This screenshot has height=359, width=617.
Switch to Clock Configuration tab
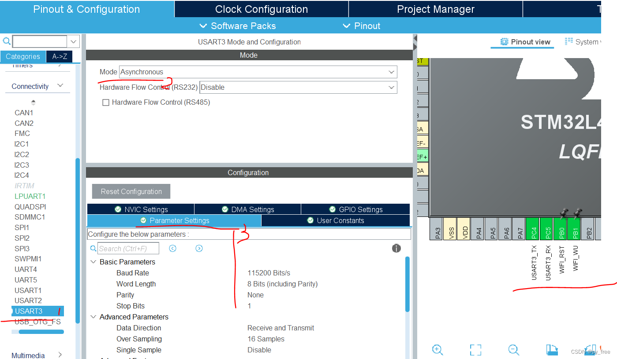262,9
